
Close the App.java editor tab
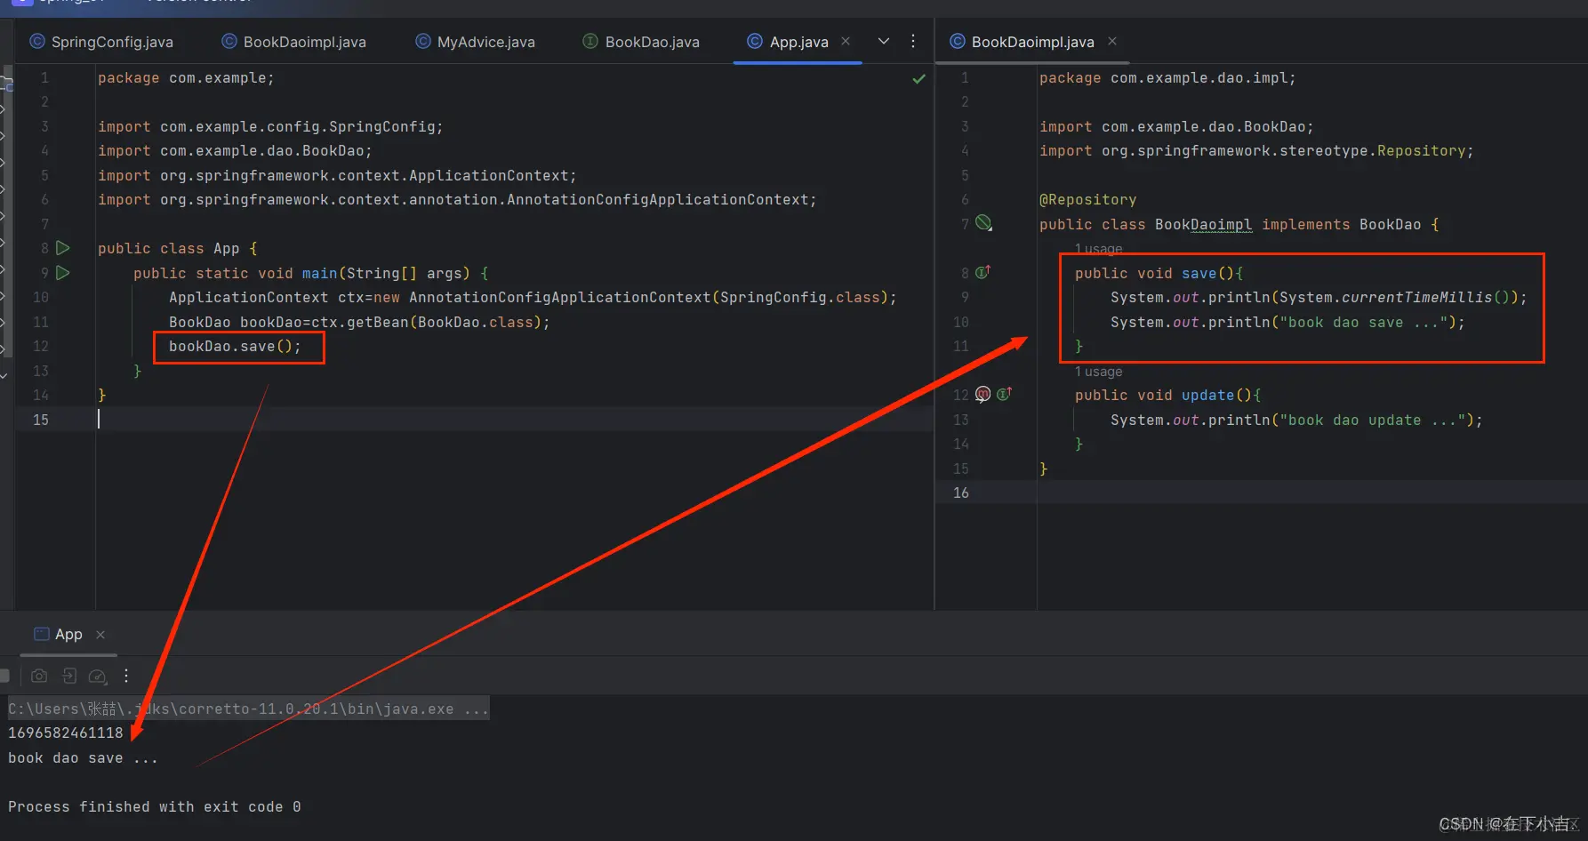click(x=846, y=41)
